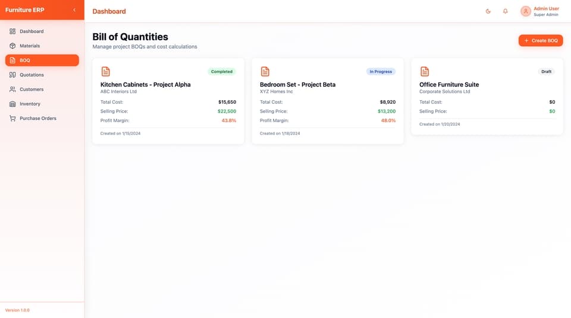Image resolution: width=571 pixels, height=318 pixels.
Task: Open Bedroom Set - Project Beta title
Action: [297, 84]
